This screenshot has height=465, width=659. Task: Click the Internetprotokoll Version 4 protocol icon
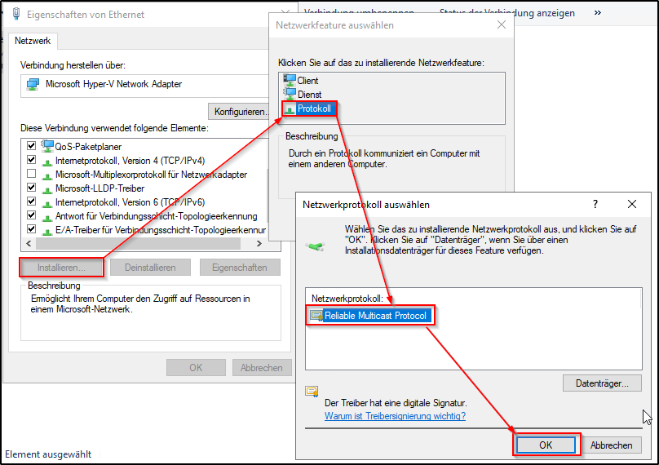(x=47, y=162)
